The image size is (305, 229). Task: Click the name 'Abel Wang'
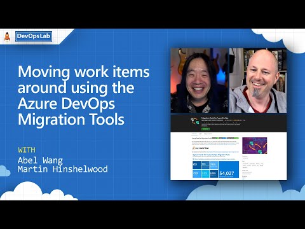click(40, 160)
